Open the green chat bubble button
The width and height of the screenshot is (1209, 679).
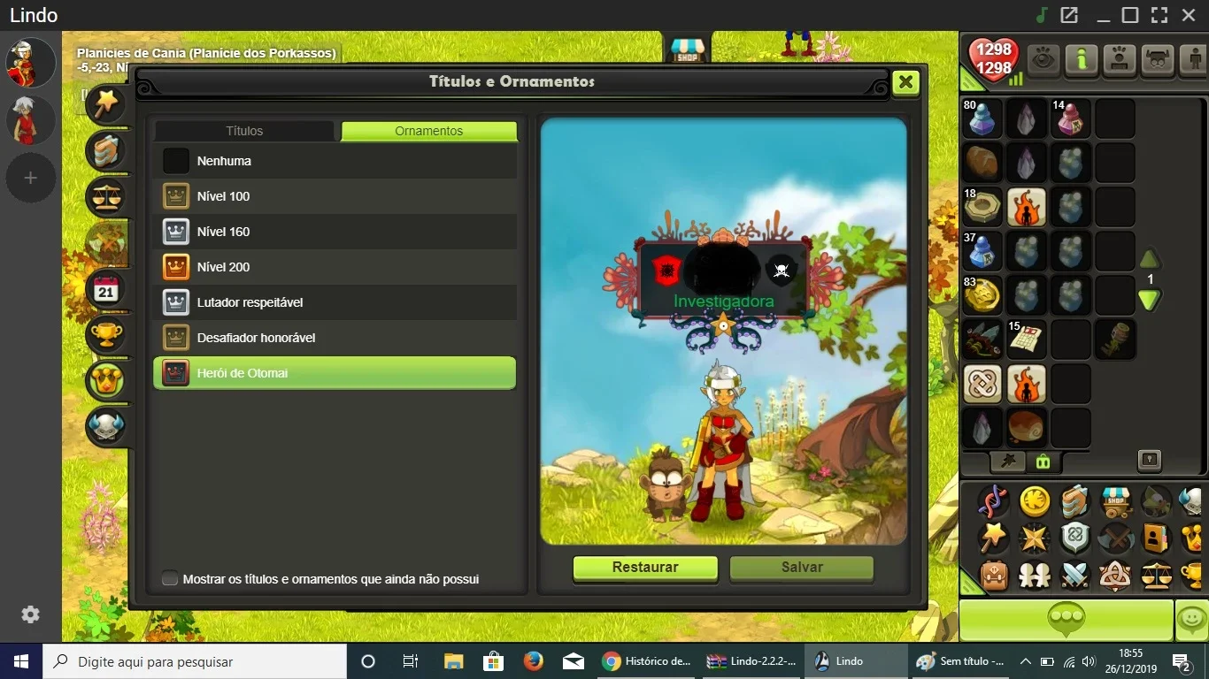1066,620
